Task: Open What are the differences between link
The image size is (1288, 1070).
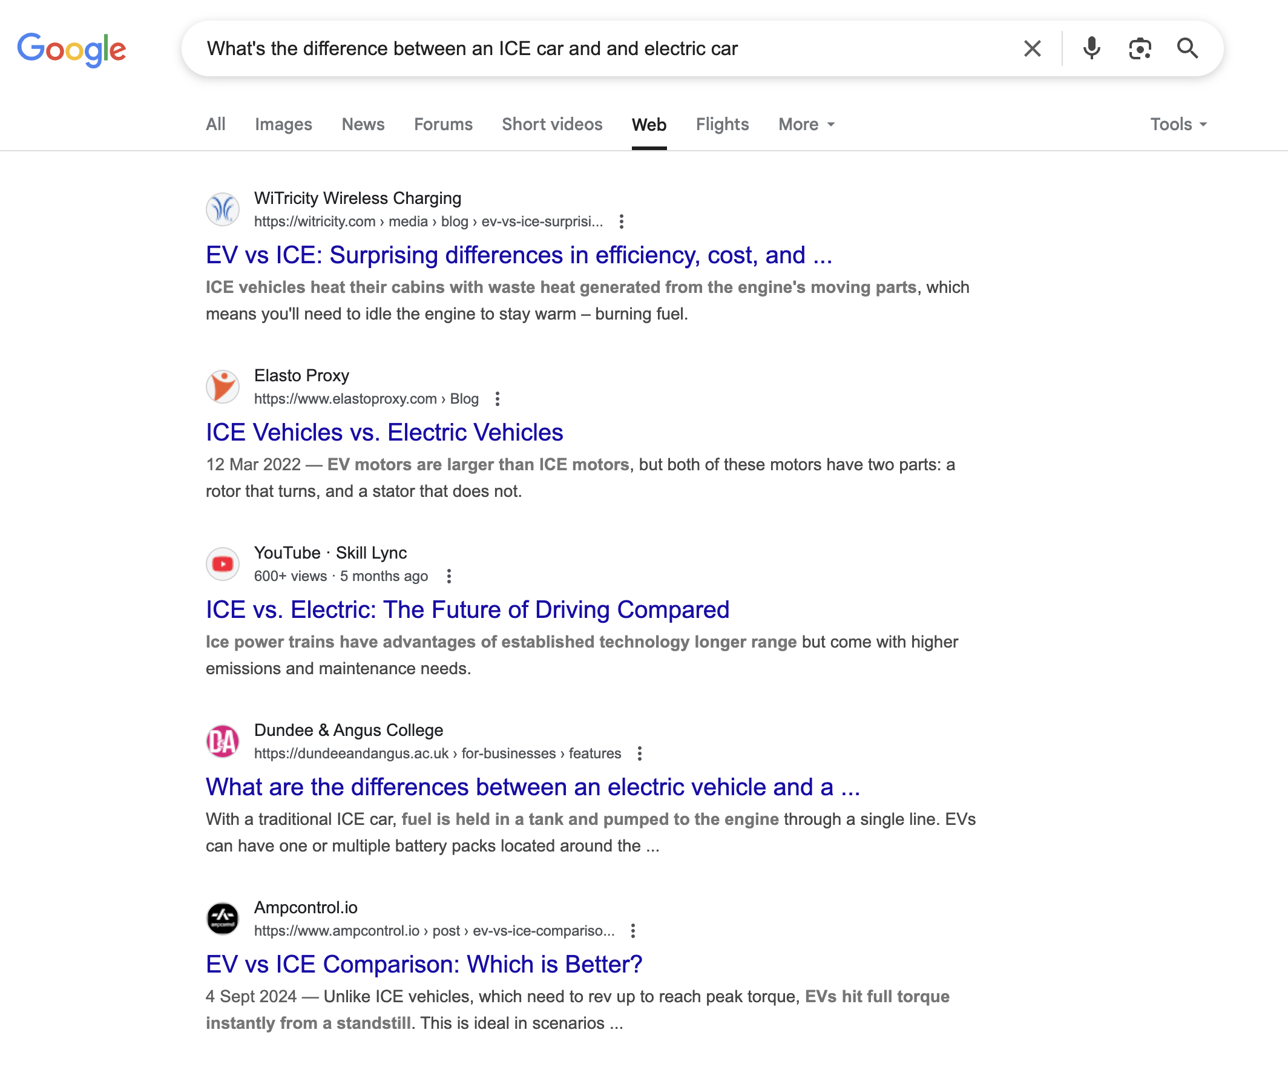Action: pyautogui.click(x=533, y=787)
